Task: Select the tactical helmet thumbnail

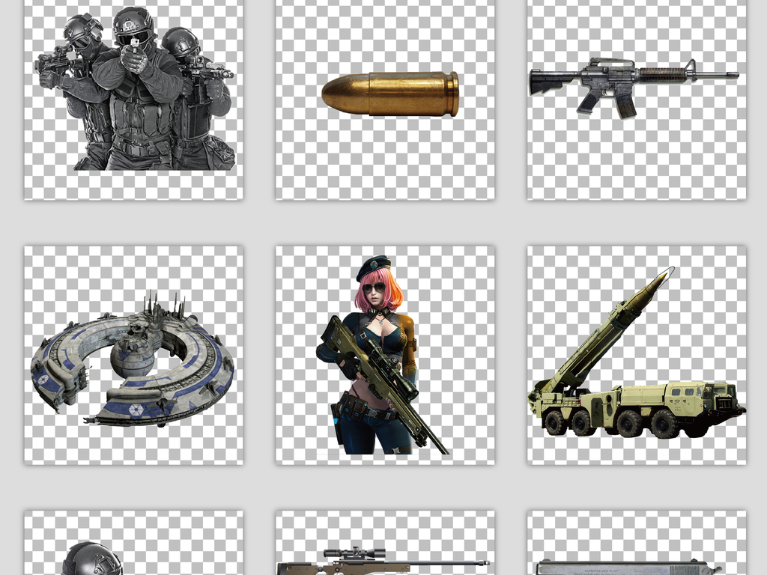Action: [92, 559]
